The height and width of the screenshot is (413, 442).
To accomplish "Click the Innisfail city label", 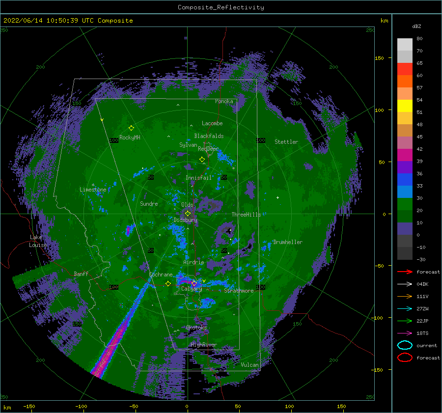I will coord(198,178).
